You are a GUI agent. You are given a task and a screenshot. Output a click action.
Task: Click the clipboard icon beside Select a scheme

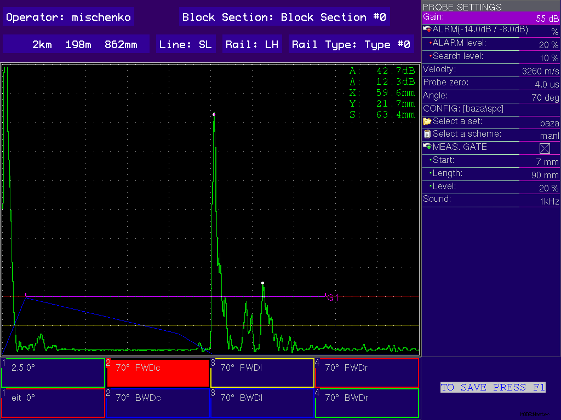(427, 135)
